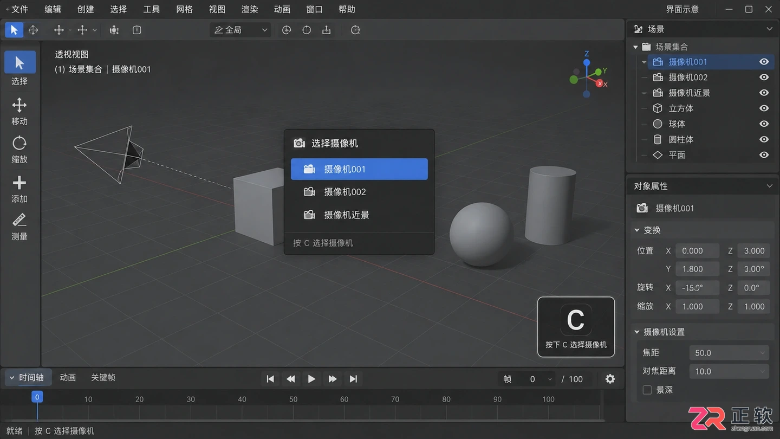The image size is (780, 439).
Task: Open timeline settings gear icon
Action: 610,379
